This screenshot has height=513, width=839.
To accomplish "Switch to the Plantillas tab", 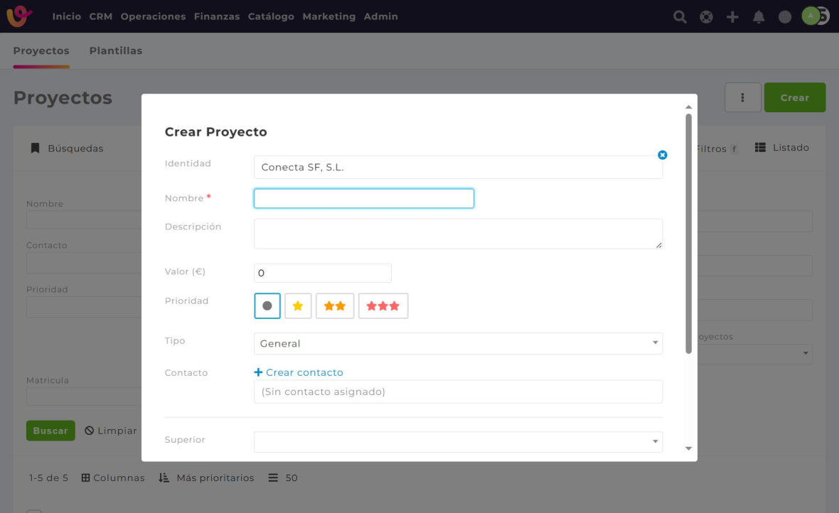I will point(115,51).
